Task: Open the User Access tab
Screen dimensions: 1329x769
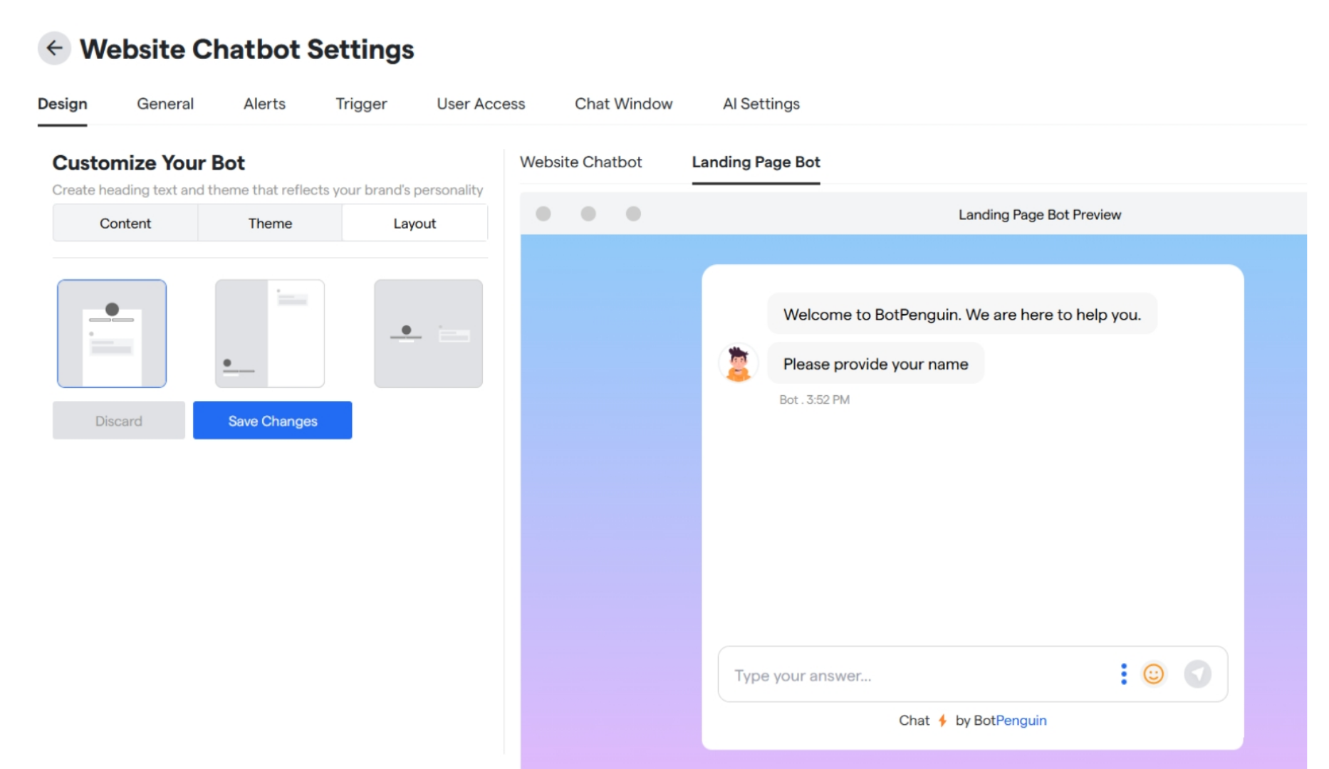Action: click(481, 104)
